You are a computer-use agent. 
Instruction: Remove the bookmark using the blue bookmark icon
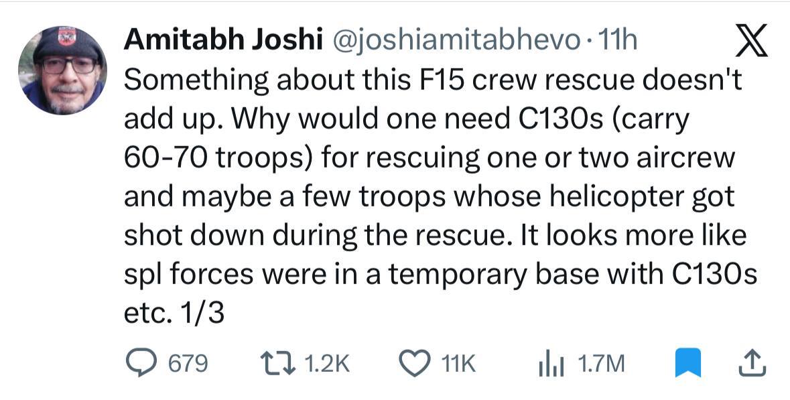click(x=688, y=363)
